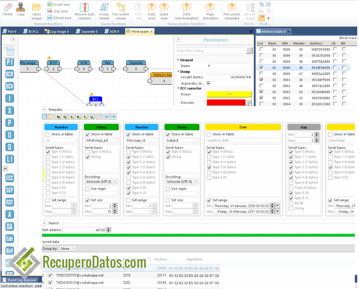This screenshot has height=289, width=359.
Task: Click the Delete eraser icon in ribbon
Action: pyautogui.click(x=7, y=8)
